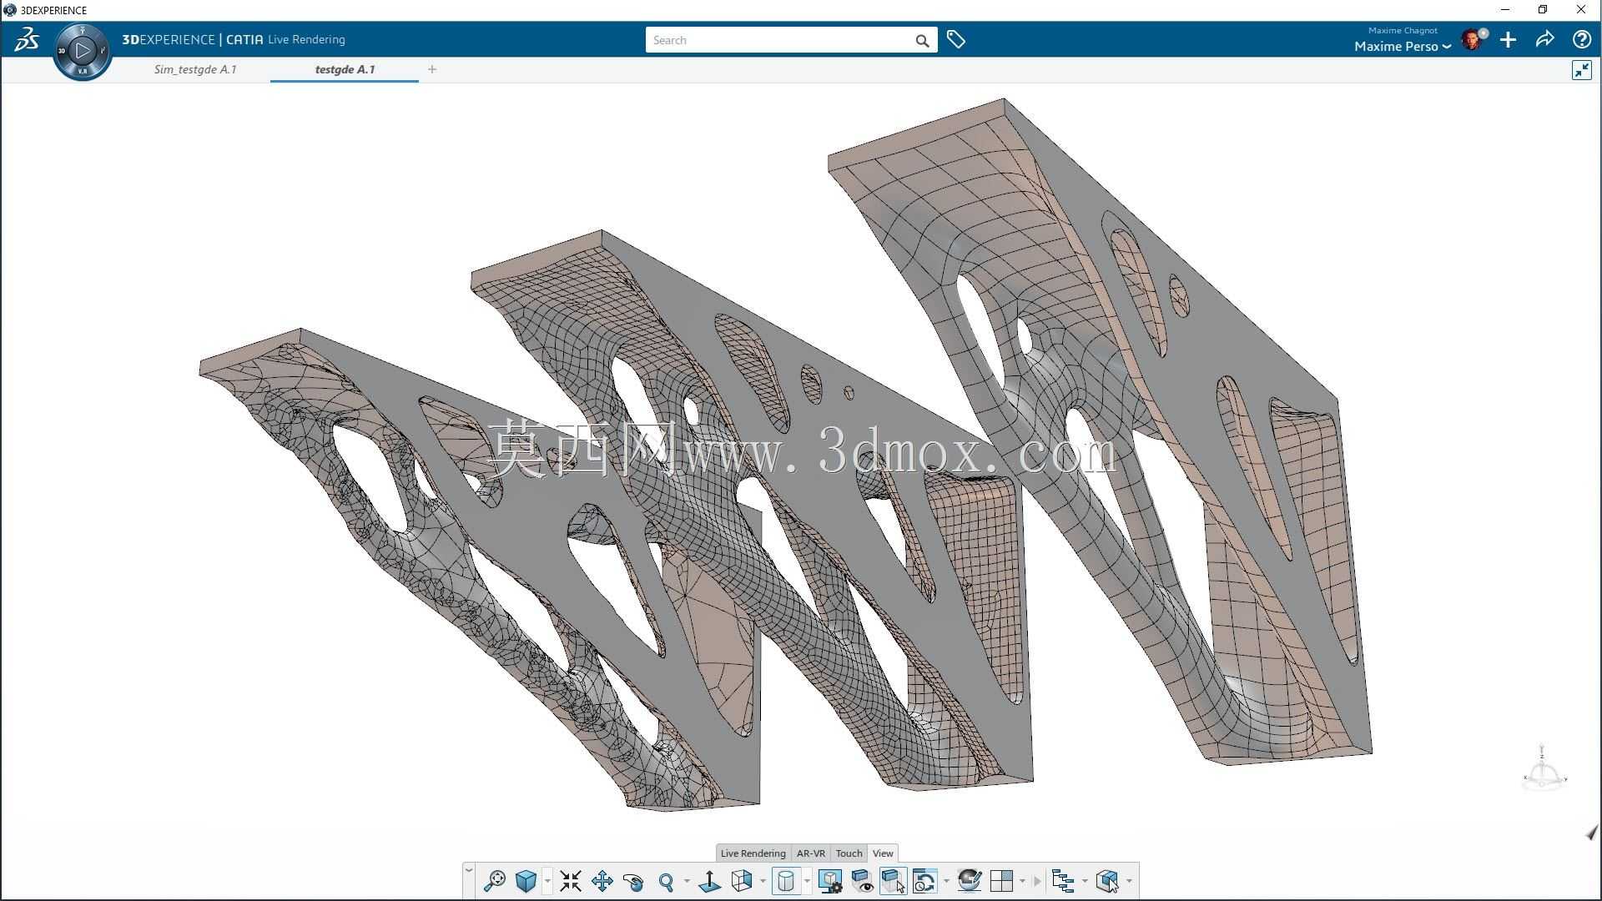Image resolution: width=1602 pixels, height=901 pixels.
Task: Expand the toolbar overflow play arrow
Action: click(x=1037, y=881)
